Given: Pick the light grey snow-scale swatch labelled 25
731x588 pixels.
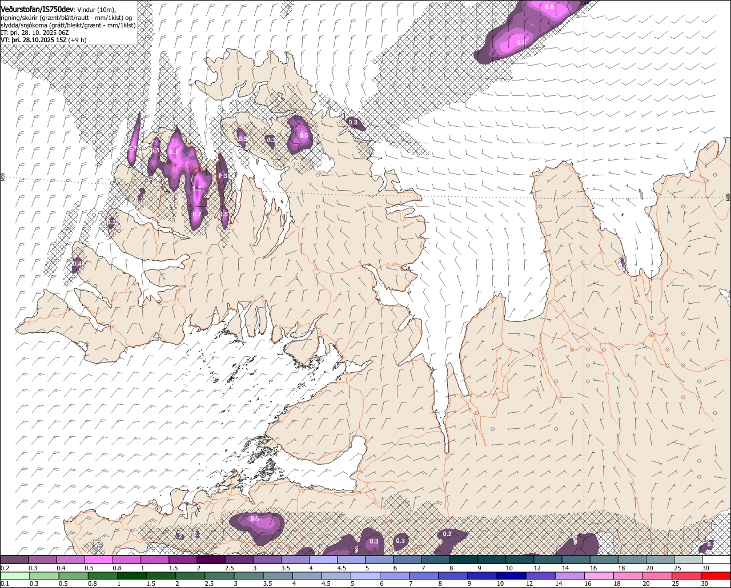Looking at the screenshot, I should tap(688, 559).
